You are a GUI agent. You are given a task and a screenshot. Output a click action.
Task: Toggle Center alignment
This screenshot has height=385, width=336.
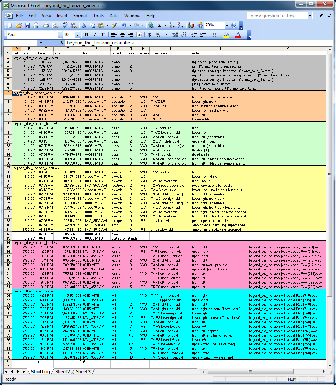coord(122,35)
